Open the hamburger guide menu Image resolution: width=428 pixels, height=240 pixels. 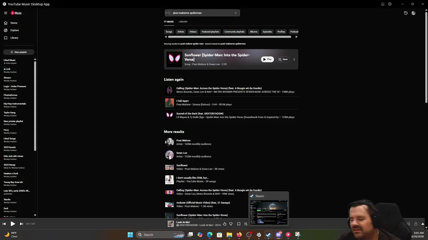coord(6,13)
